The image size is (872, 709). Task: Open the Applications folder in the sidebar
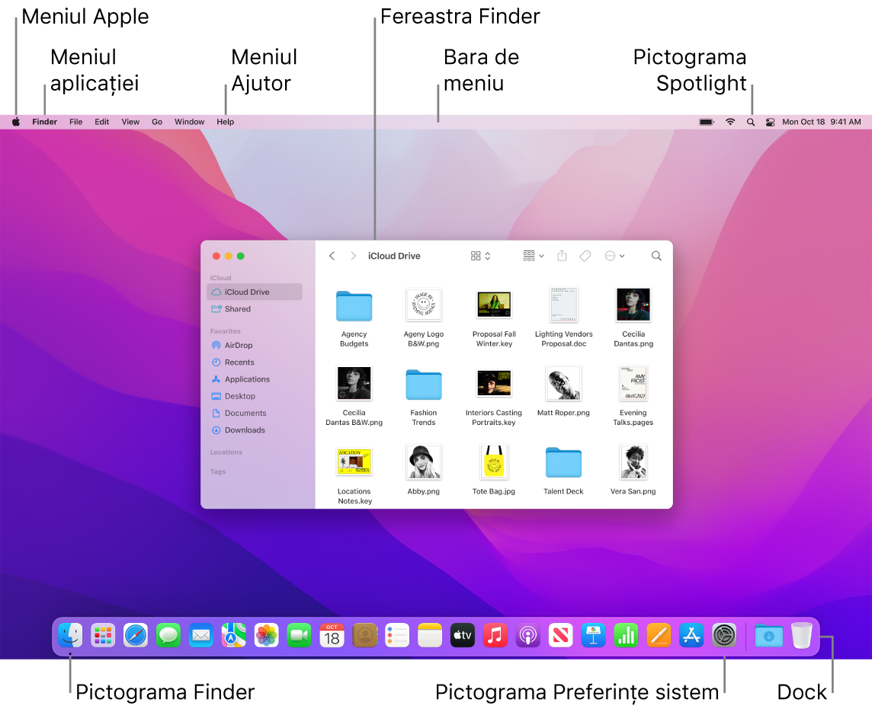246,378
